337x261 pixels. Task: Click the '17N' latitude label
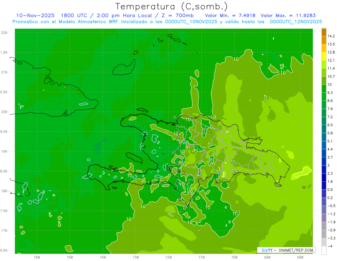pyautogui.click(x=4, y=231)
